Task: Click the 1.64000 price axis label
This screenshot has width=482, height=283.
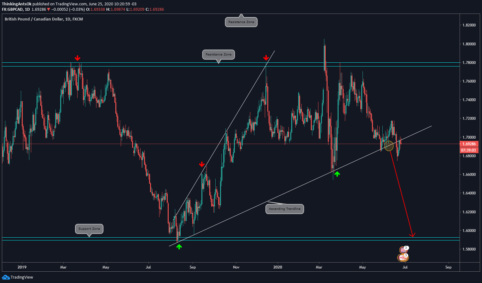Action: click(469, 193)
